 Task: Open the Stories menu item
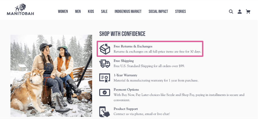[x=181, y=11]
